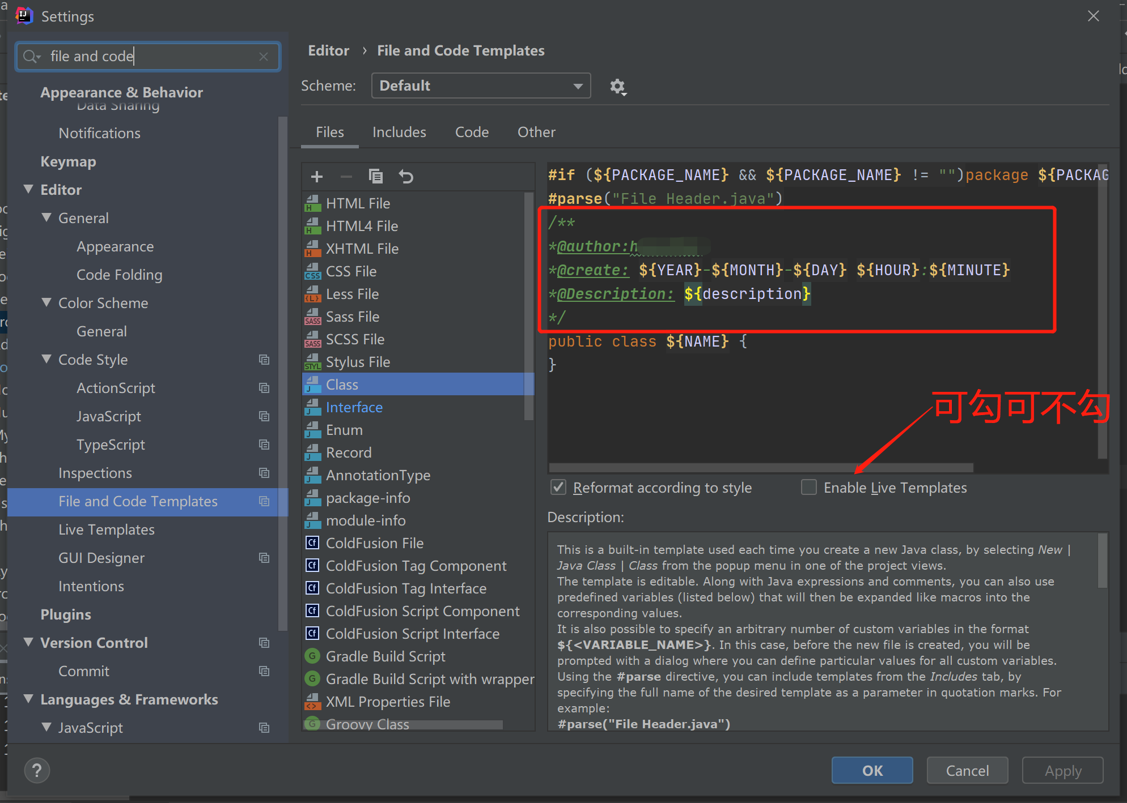Viewport: 1127px width, 803px height.
Task: Click the OK button
Action: tap(872, 770)
